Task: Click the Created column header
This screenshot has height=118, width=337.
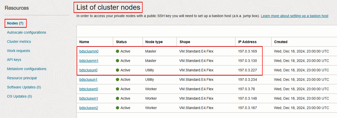Action: [x=281, y=42]
